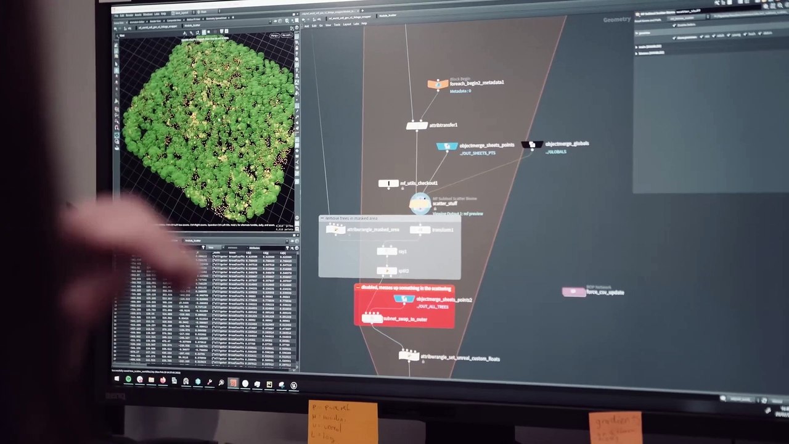Screen dimensions: 789x444
Task: Click the wrench tool taskbar icon
Action: point(210,382)
